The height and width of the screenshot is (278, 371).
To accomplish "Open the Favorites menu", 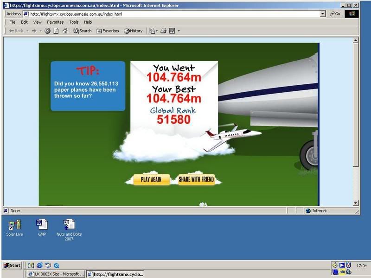I will pos(55,22).
